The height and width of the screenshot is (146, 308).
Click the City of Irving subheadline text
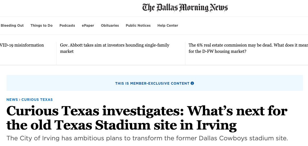coord(147,139)
